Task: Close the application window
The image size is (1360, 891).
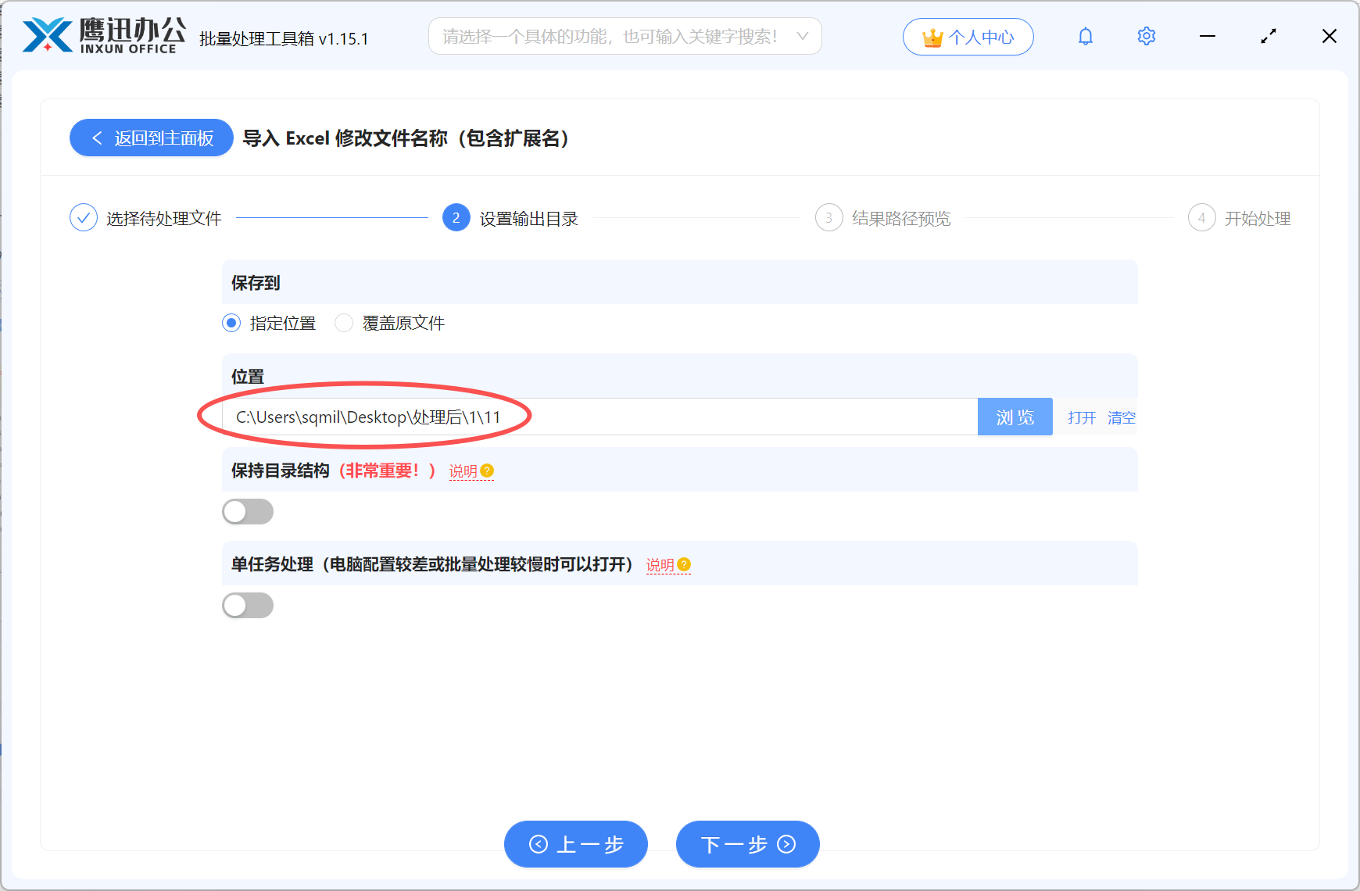Action: (1330, 36)
